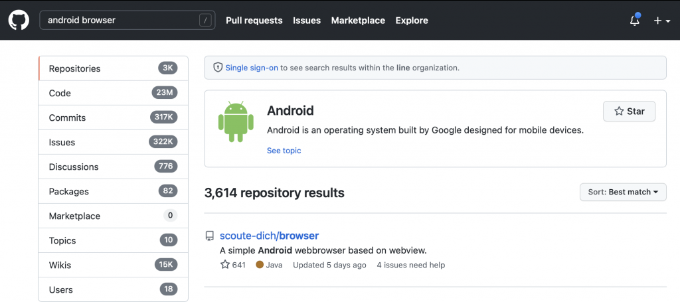680x302 pixels.
Task: Show the Users results
Action: (x=113, y=289)
